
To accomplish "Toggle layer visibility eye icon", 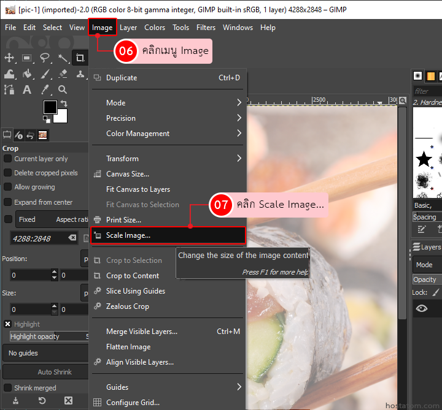I will (421, 308).
